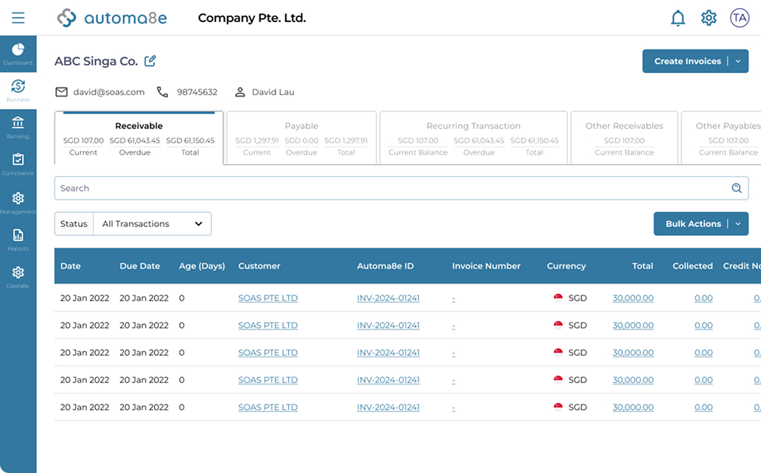Viewport: 761px width, 473px height.
Task: Sort by Customer column header
Action: coord(259,266)
